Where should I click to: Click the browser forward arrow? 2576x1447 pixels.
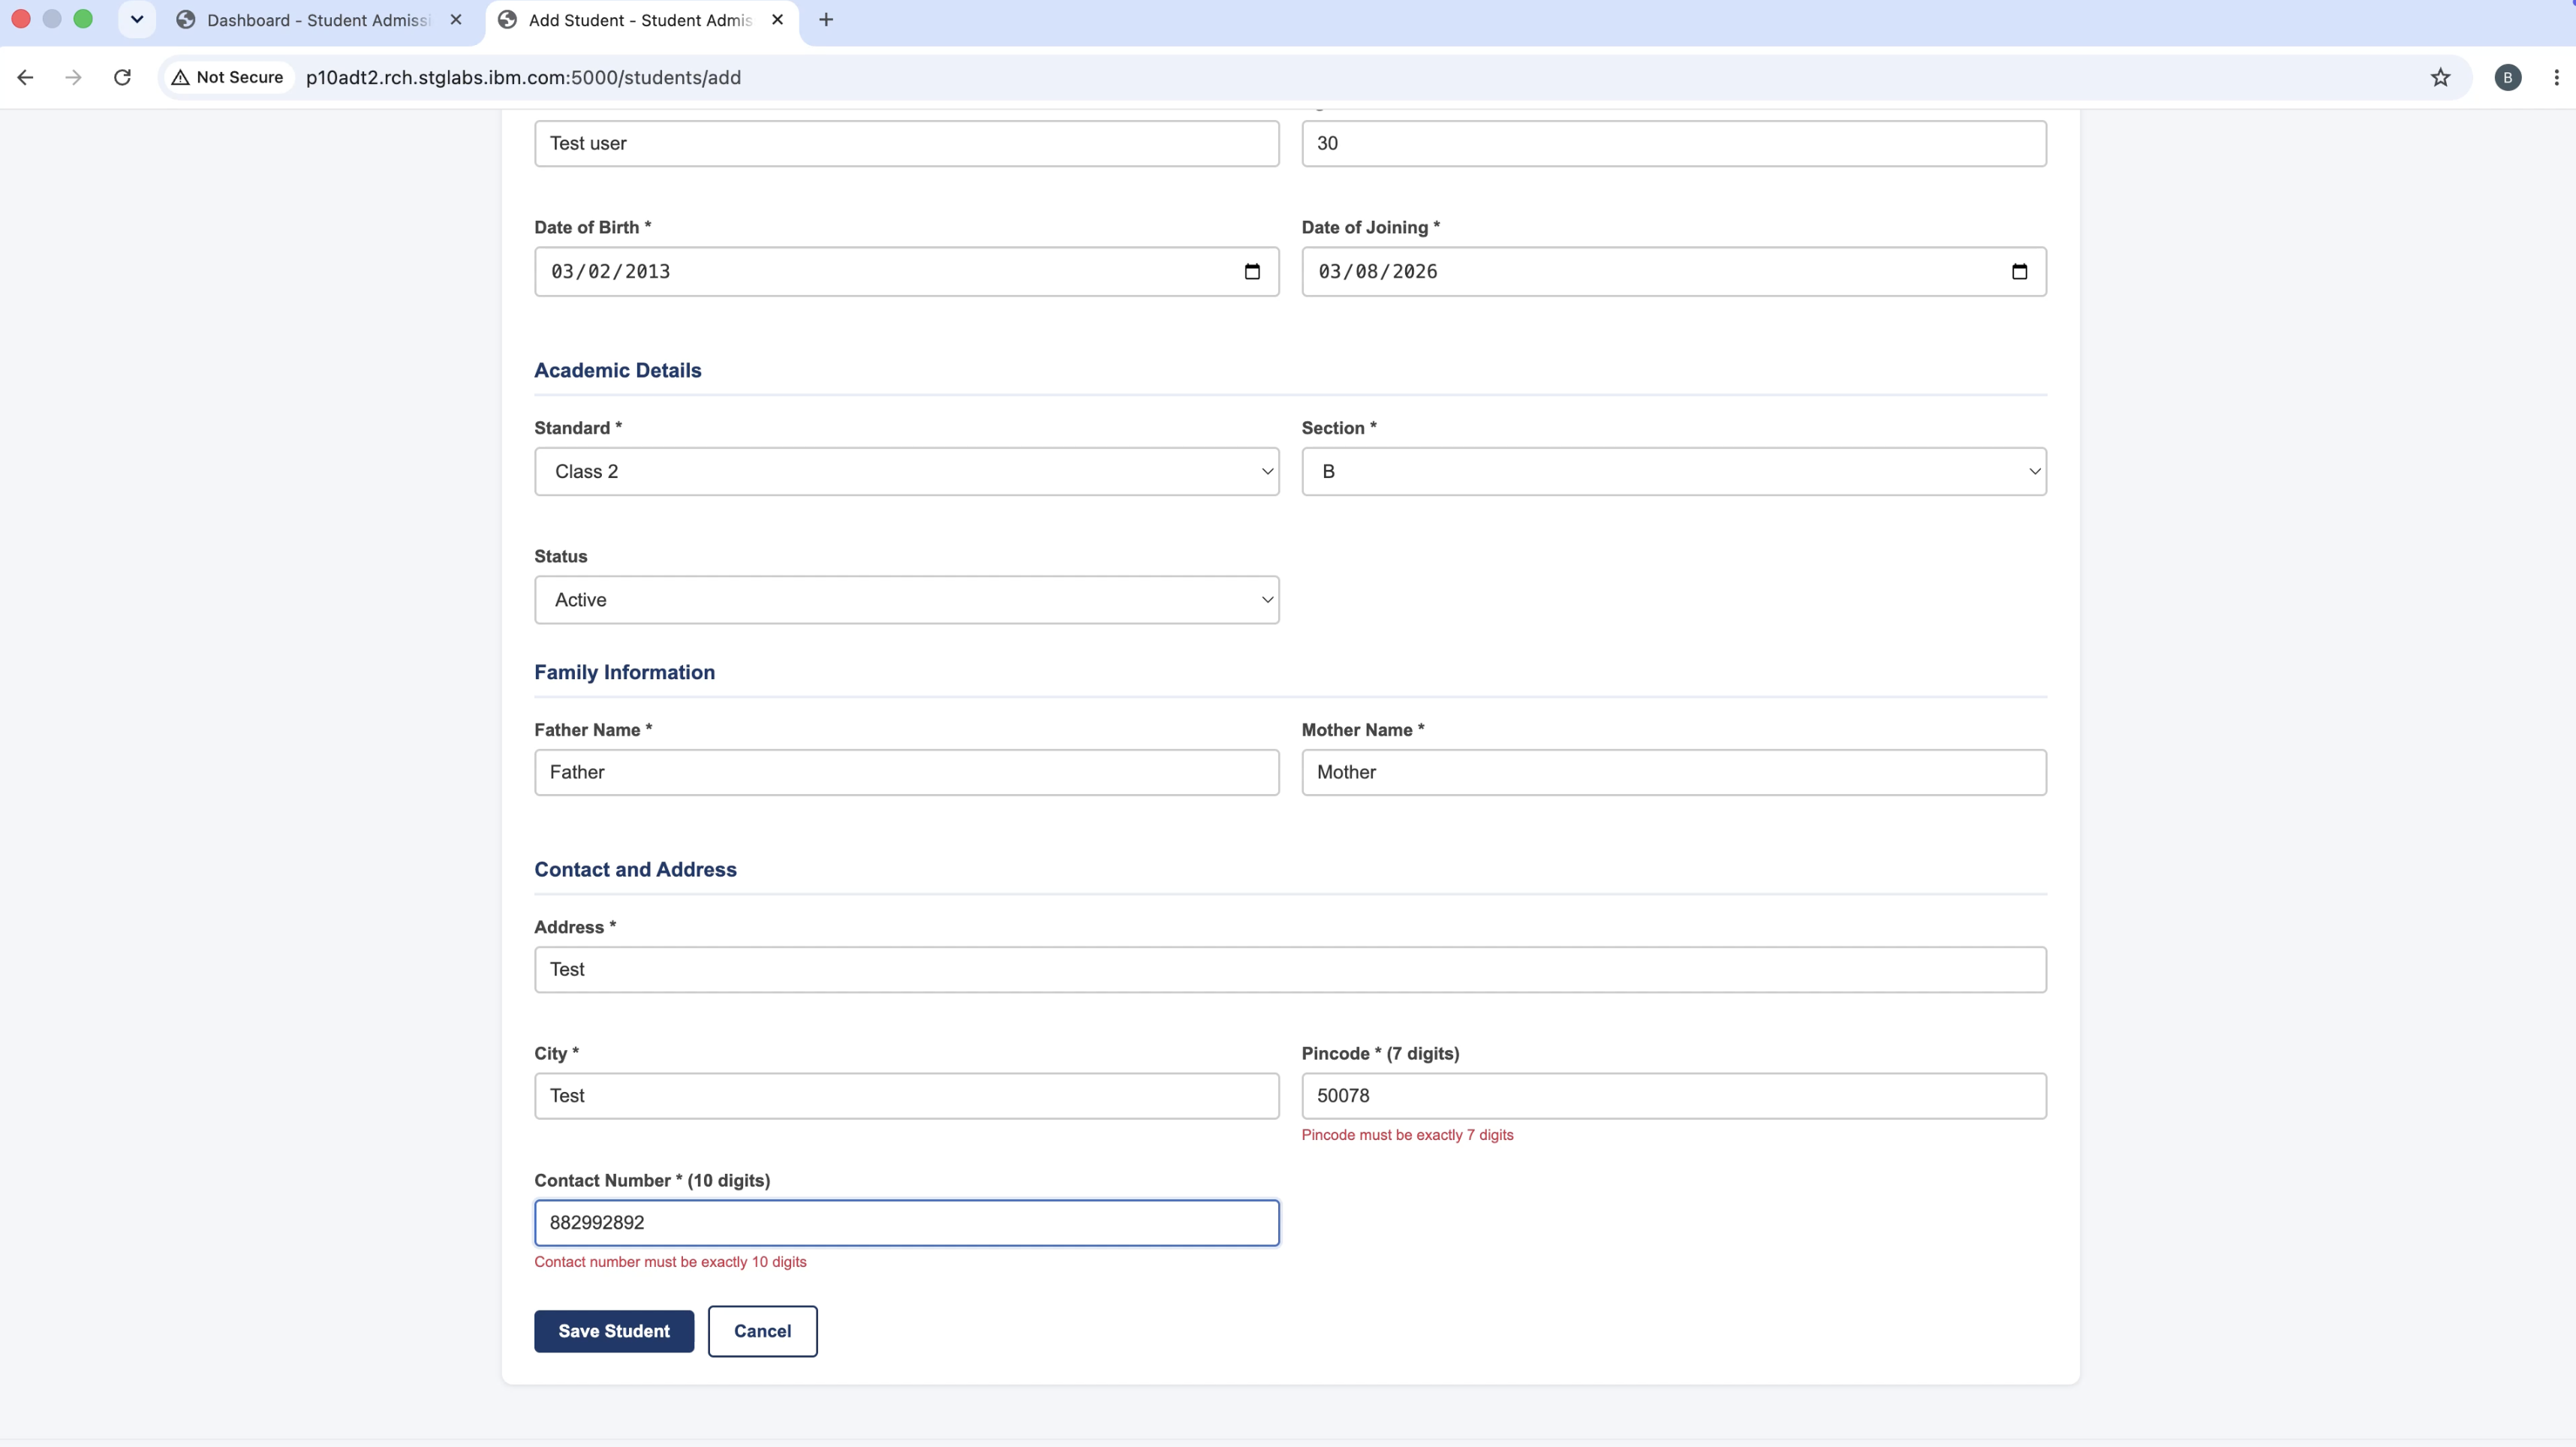click(73, 77)
